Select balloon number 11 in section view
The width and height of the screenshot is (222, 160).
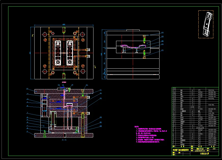click(28, 94)
